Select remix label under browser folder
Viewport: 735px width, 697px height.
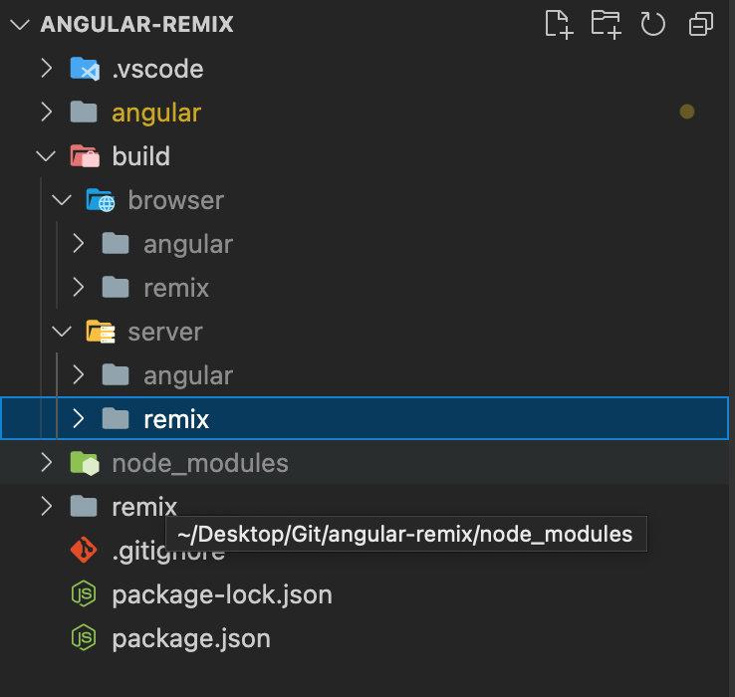click(x=176, y=288)
